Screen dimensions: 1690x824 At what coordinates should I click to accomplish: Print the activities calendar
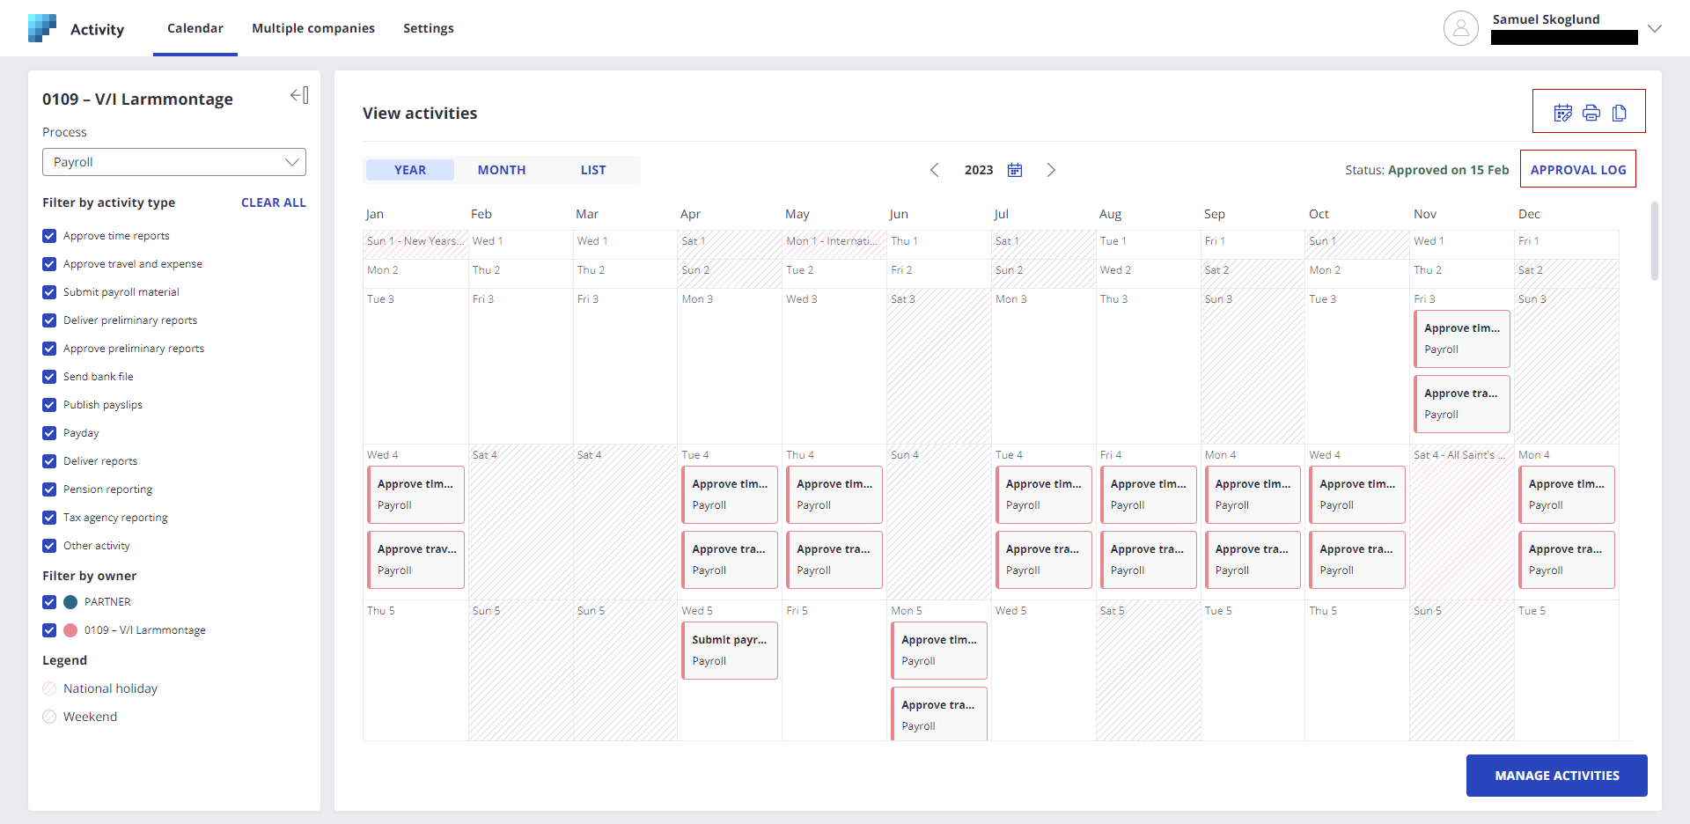1591,113
